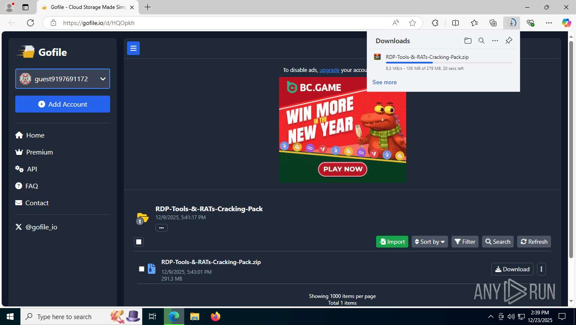Click the address bar URL

(99, 23)
